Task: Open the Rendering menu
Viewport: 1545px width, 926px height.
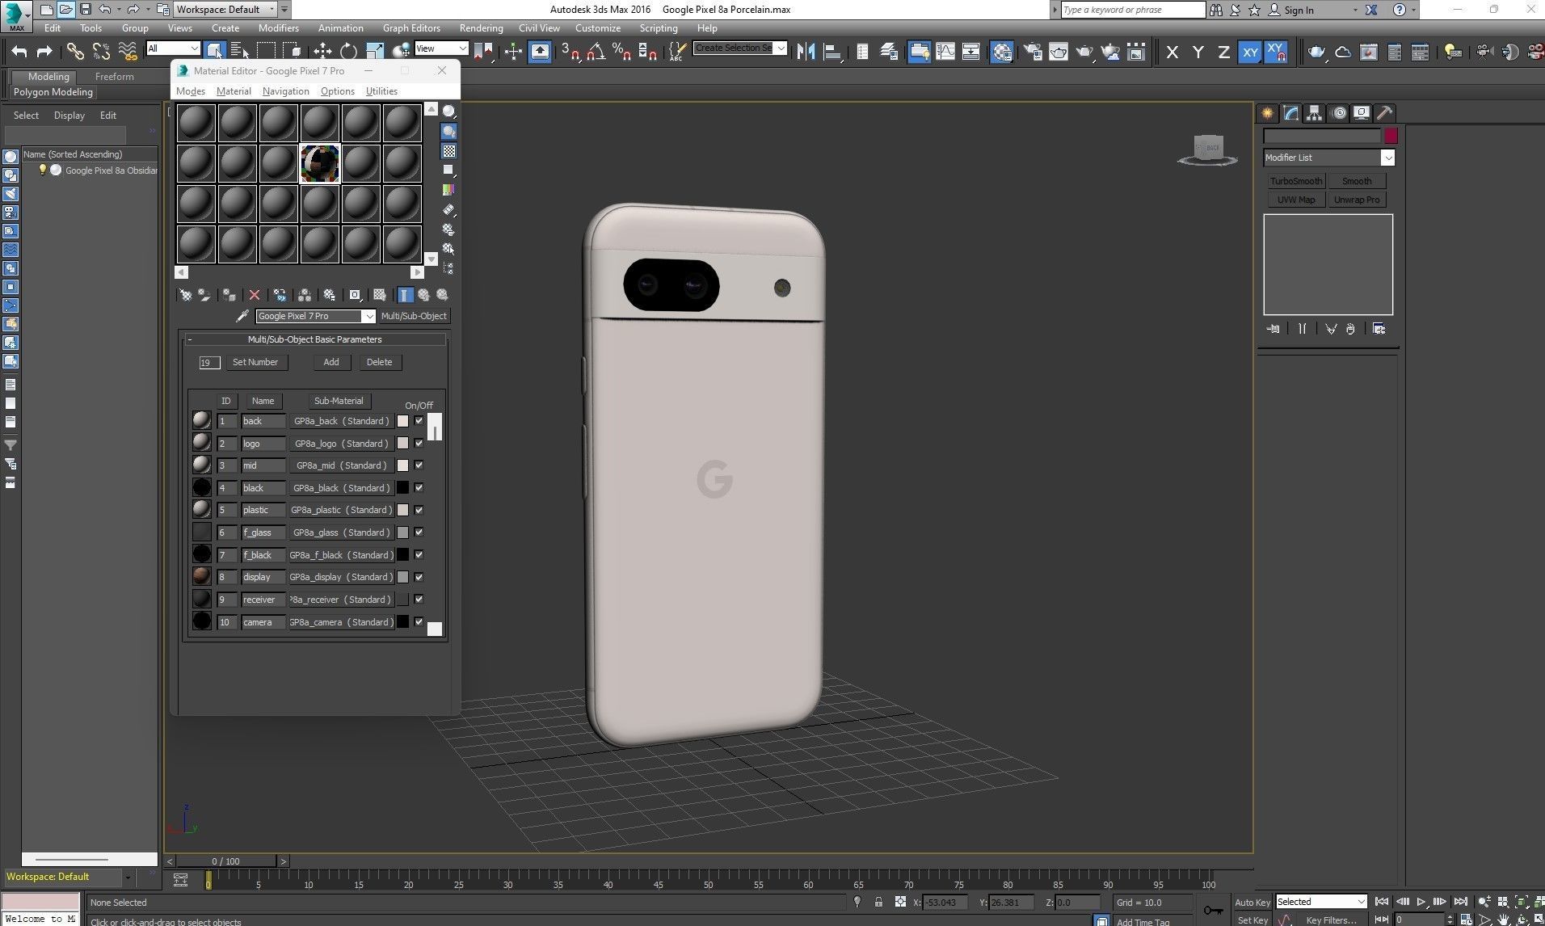Action: click(481, 28)
